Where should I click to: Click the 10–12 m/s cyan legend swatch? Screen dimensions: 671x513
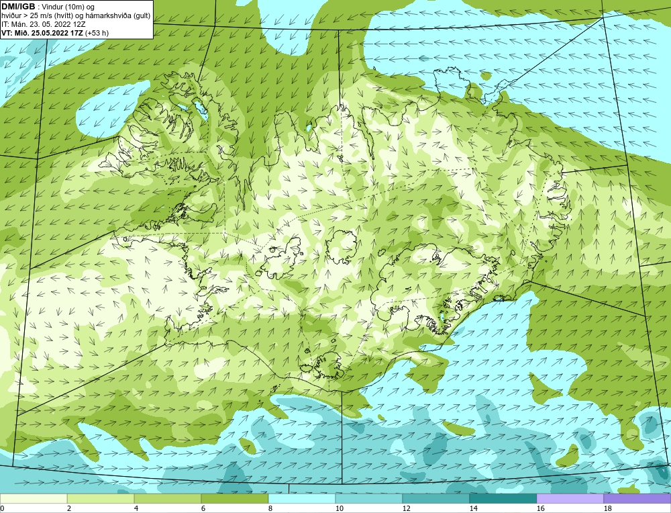point(369,498)
